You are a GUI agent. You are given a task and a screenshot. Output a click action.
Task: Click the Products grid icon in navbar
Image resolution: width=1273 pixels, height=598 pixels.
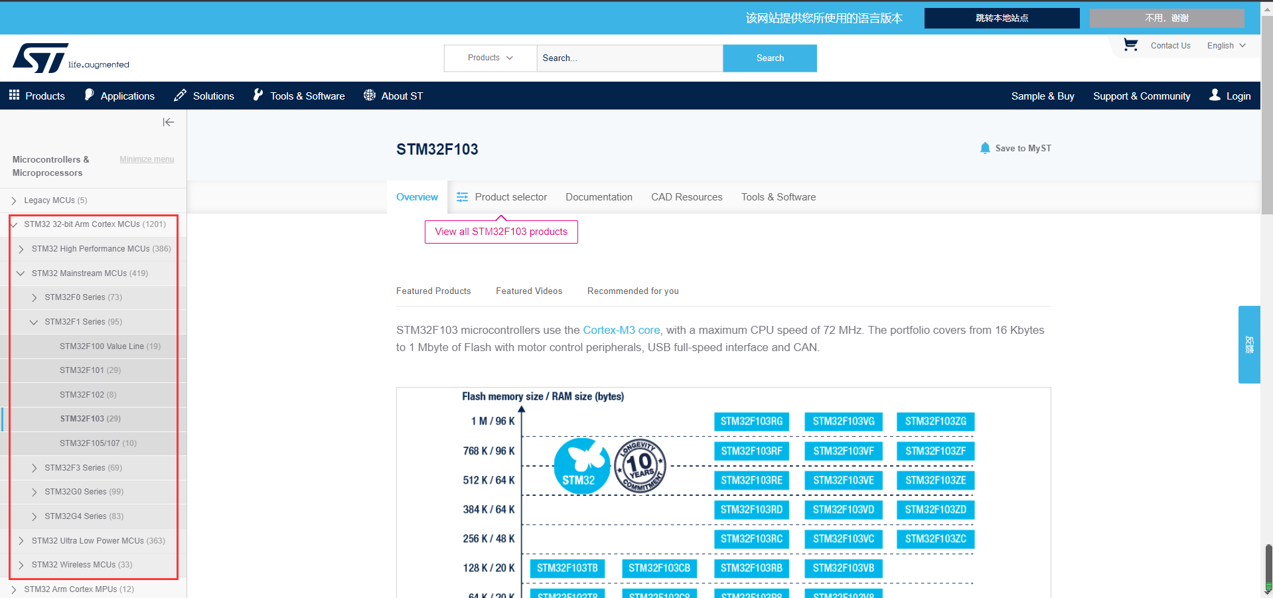tap(14, 96)
